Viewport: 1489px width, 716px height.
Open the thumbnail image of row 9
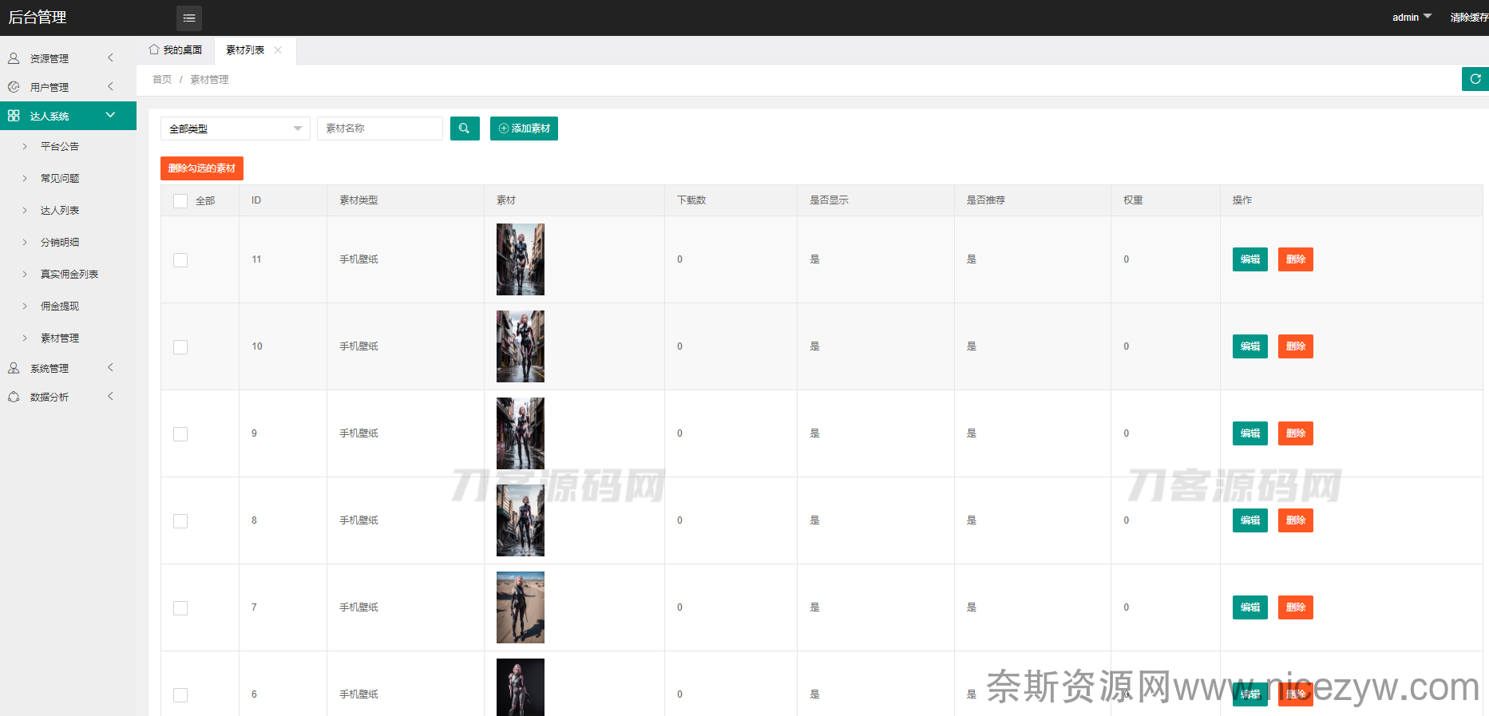pyautogui.click(x=521, y=433)
